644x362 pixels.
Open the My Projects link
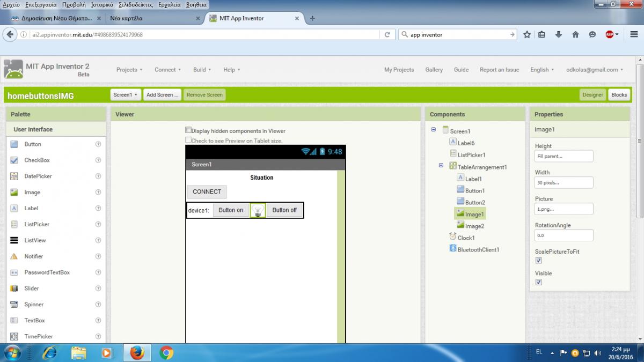coord(399,70)
